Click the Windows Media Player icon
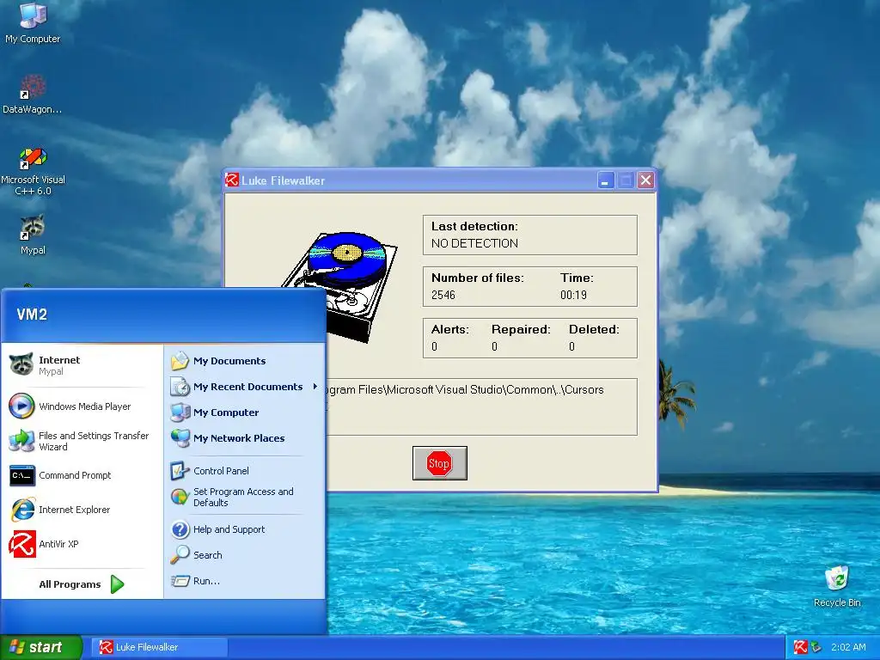Viewport: 880px width, 660px height. (21, 406)
